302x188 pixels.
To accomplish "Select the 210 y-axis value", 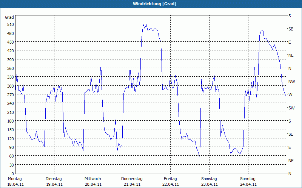I will coord(11,112).
